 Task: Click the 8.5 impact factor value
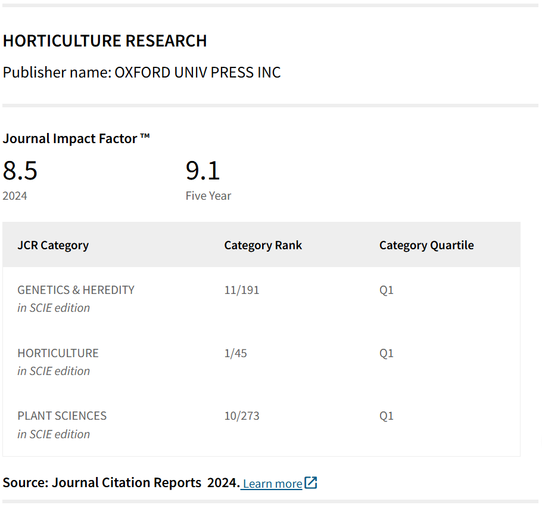coord(20,171)
